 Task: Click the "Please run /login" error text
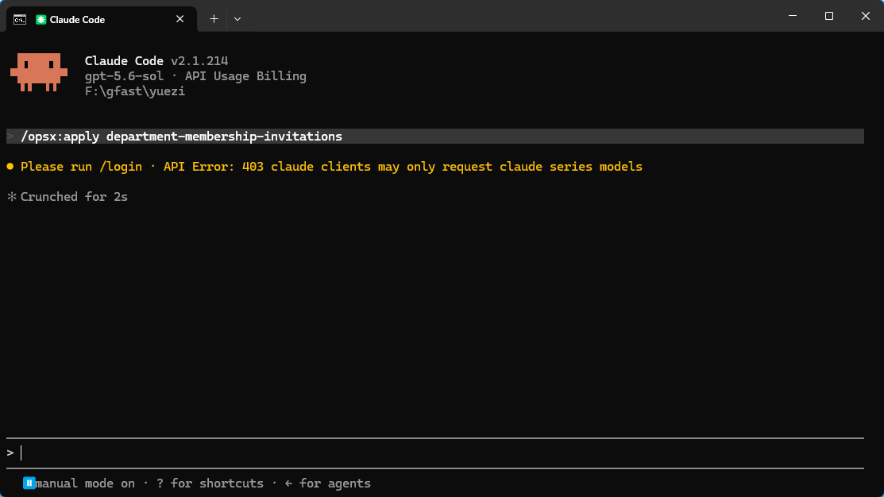[x=81, y=167]
